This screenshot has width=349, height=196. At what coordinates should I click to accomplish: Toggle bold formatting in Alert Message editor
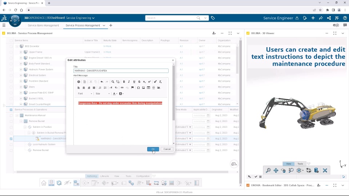pos(124,82)
